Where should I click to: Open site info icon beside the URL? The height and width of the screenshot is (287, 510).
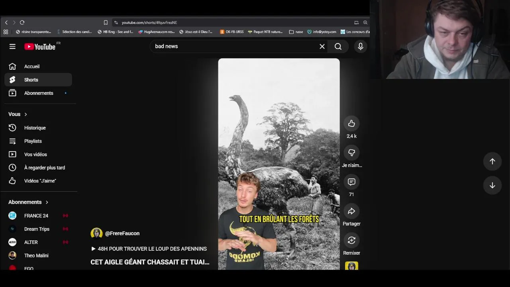(x=116, y=23)
